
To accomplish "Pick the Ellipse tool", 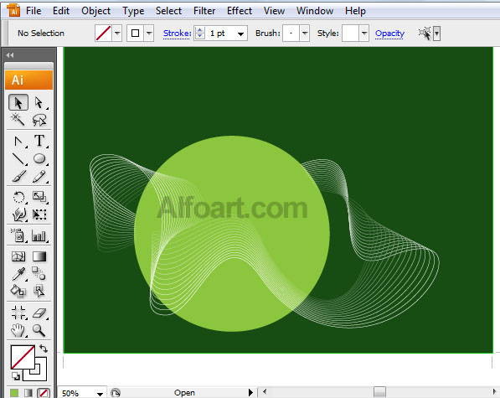I will click(x=39, y=158).
